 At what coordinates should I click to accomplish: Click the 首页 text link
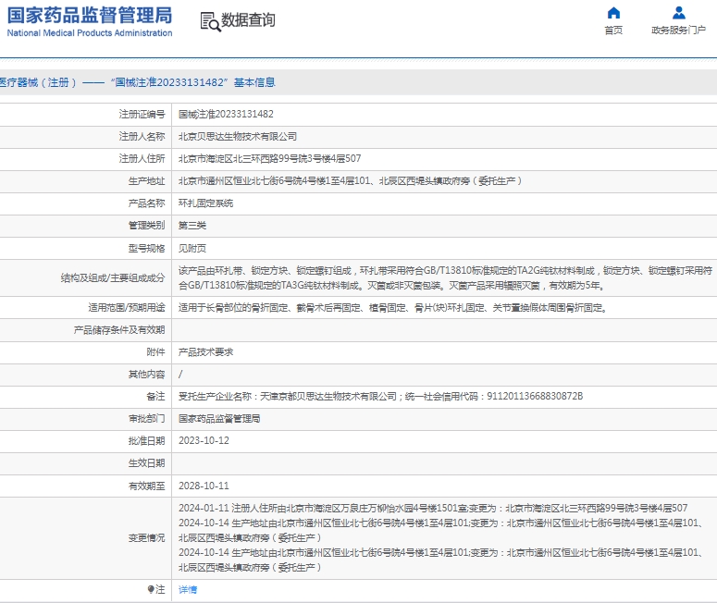pyautogui.click(x=613, y=31)
